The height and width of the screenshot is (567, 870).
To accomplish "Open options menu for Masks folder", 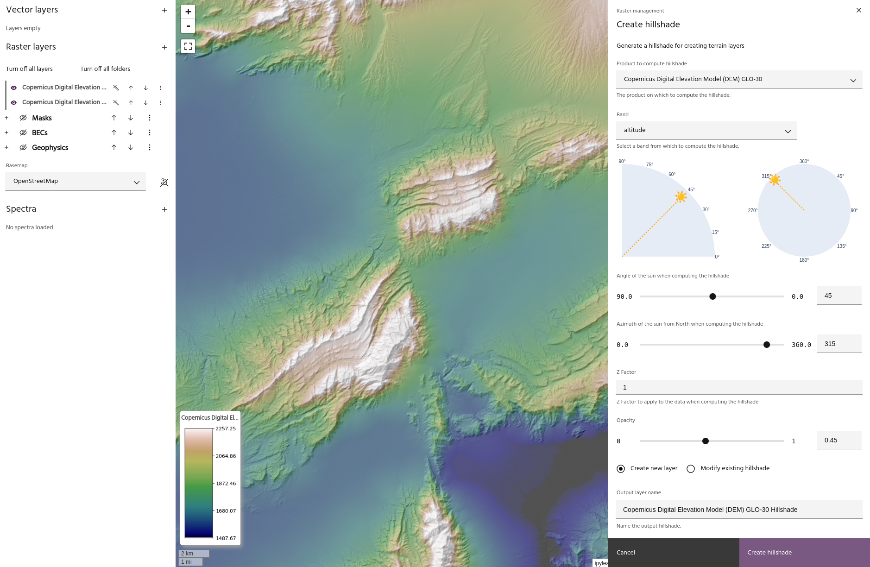I will (x=150, y=118).
